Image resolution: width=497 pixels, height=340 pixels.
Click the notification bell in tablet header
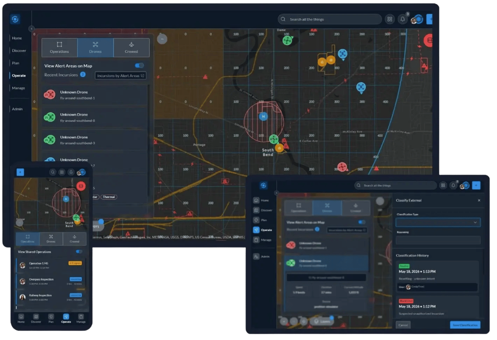[453, 185]
